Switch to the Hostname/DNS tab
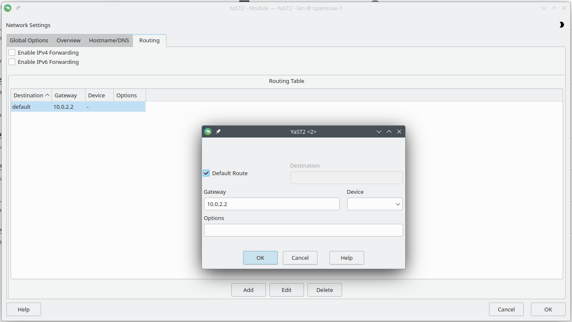 109,41
